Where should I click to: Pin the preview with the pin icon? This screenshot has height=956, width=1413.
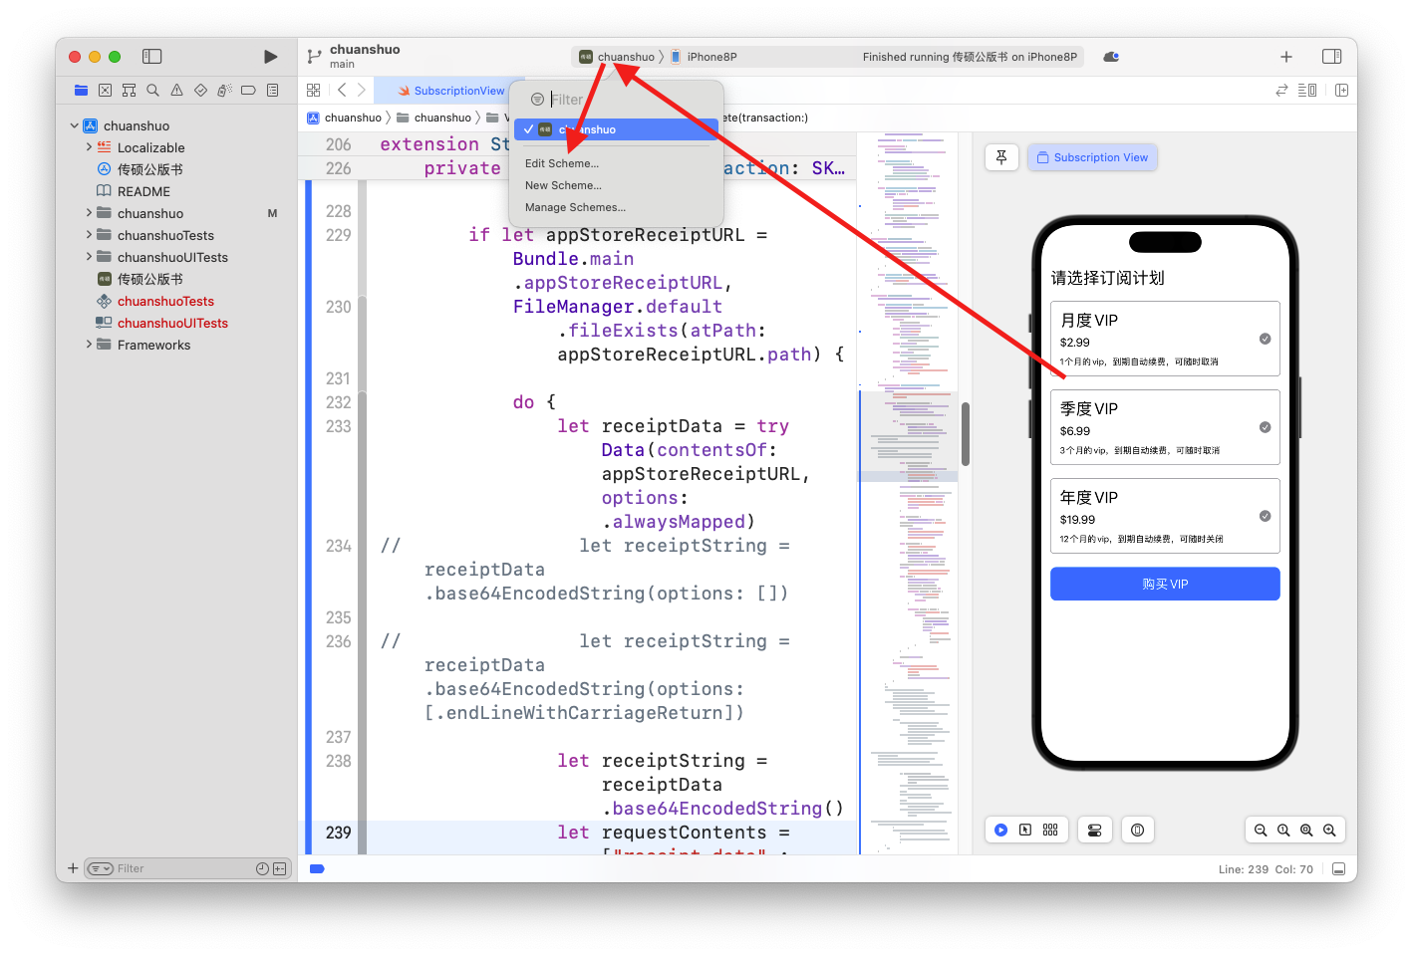1001,157
